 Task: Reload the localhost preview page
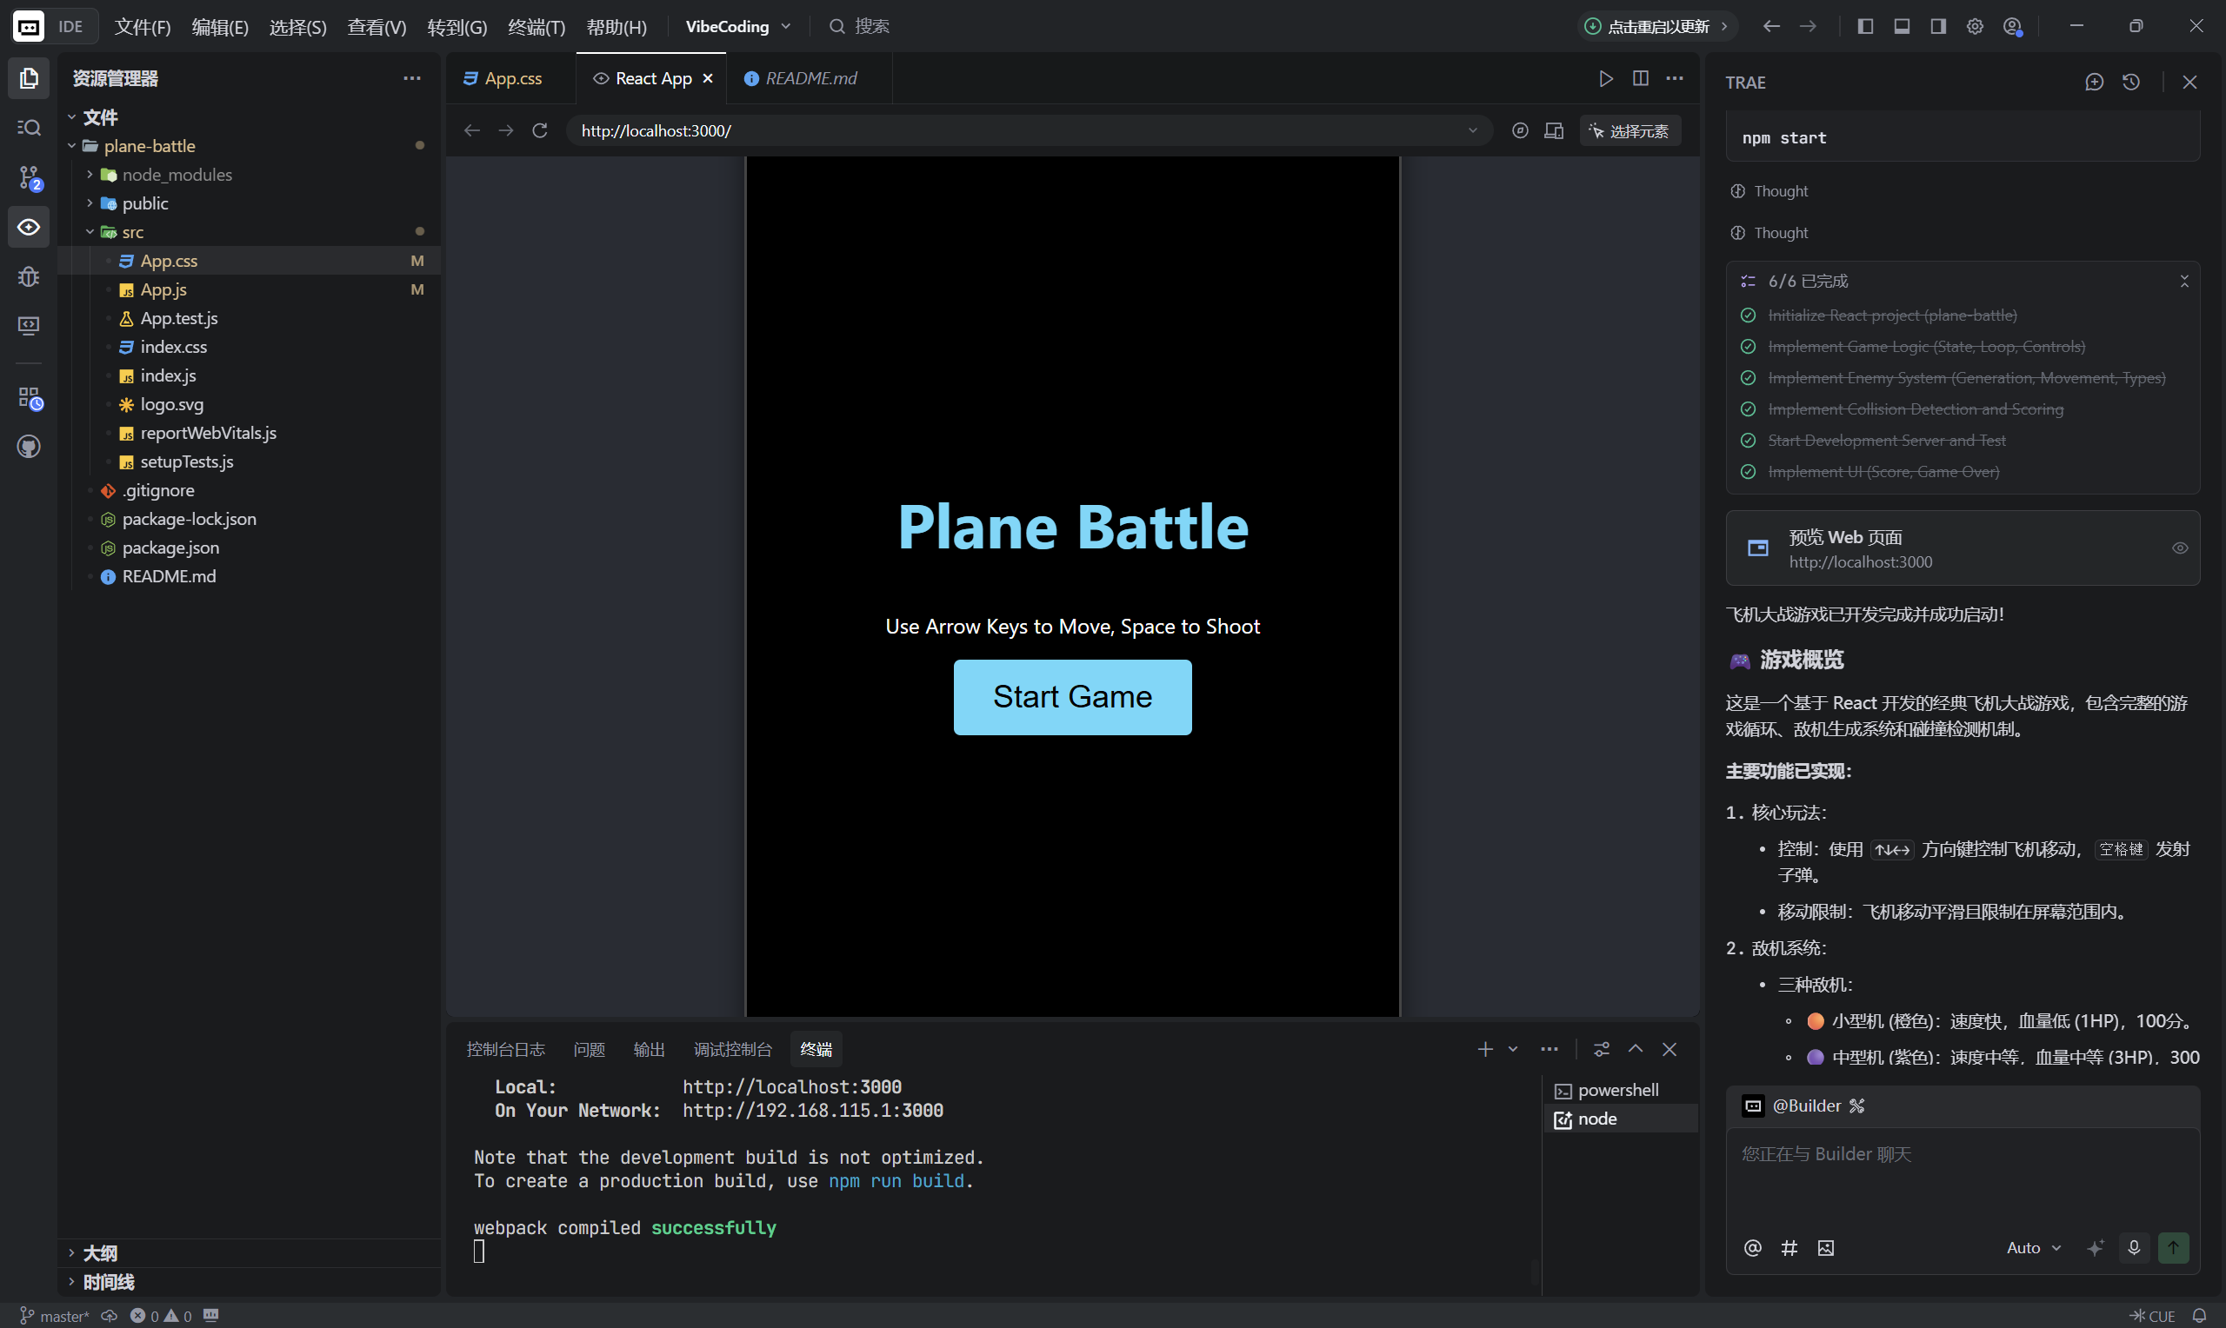point(540,130)
